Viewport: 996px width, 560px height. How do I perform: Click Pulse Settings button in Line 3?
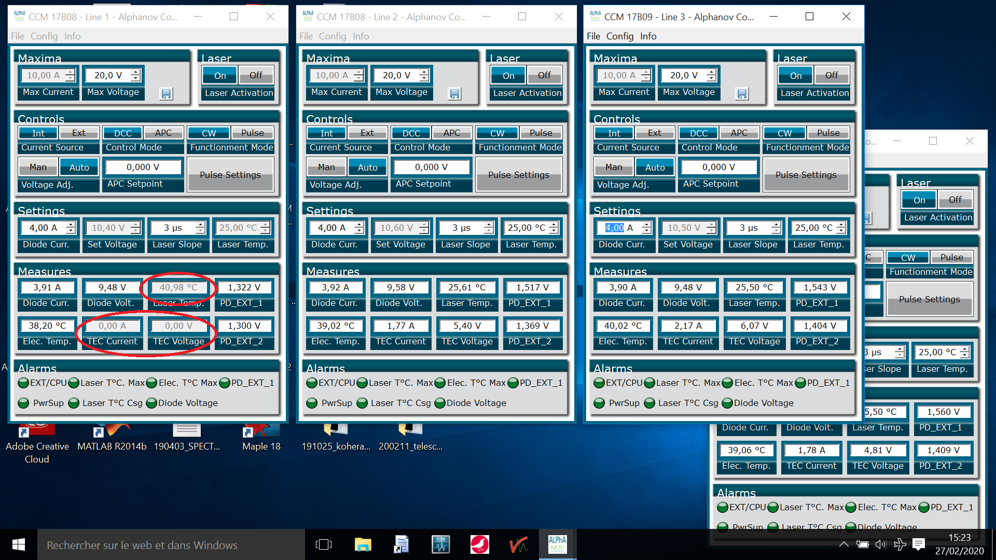click(x=806, y=175)
